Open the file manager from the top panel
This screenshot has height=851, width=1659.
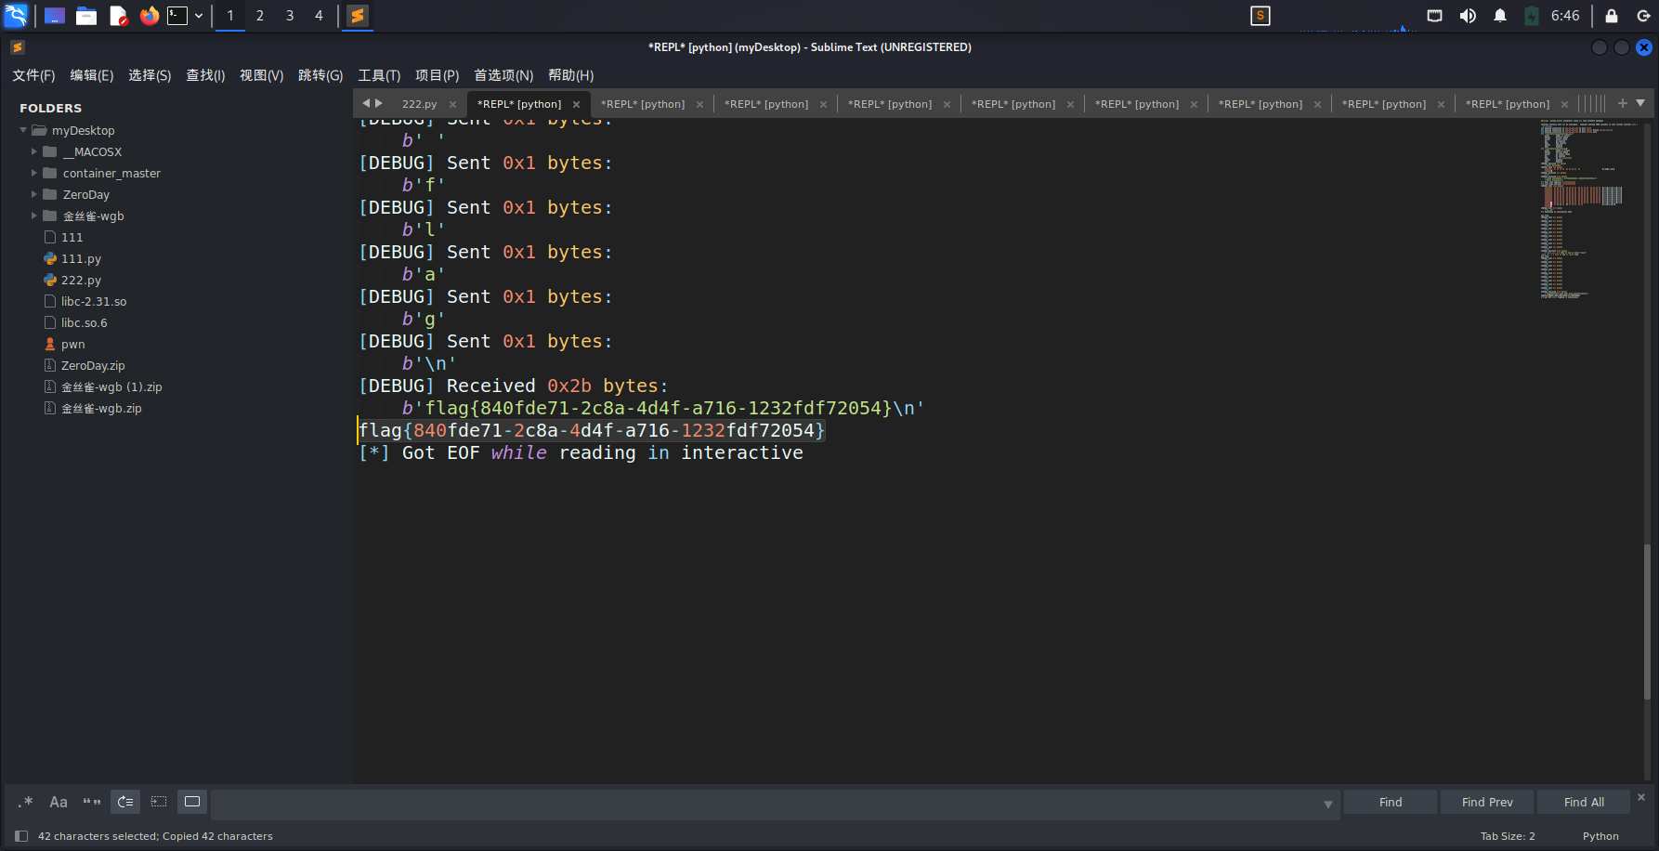click(86, 16)
